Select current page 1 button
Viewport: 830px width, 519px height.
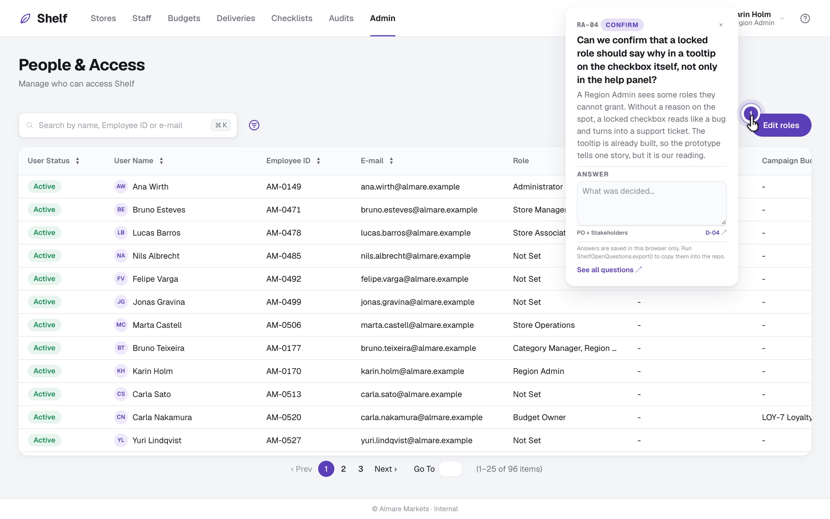326,469
